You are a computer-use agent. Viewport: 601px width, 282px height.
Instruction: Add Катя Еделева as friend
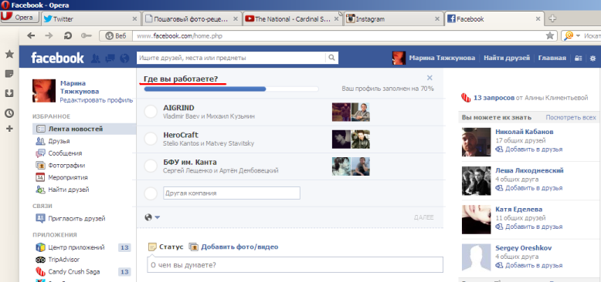[529, 227]
